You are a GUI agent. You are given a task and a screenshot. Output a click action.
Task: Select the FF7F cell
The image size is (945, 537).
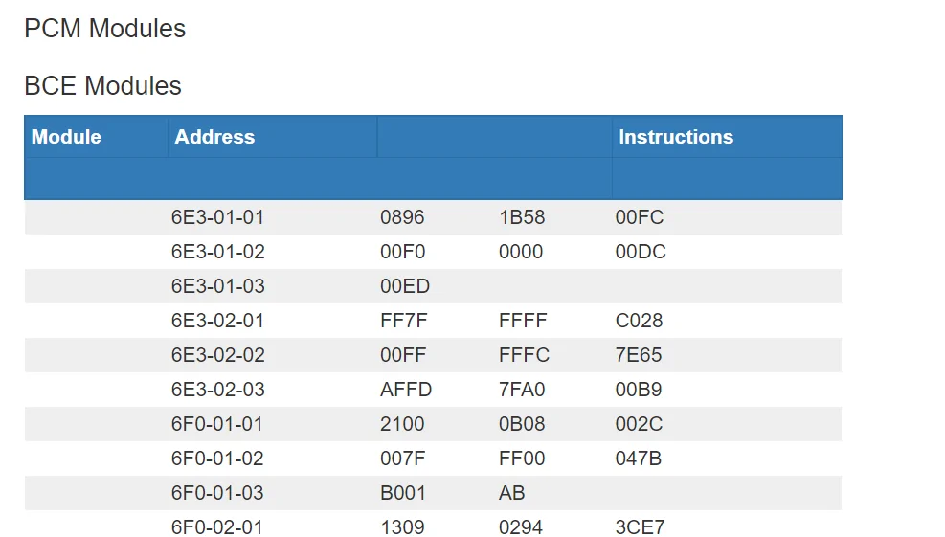pos(404,321)
